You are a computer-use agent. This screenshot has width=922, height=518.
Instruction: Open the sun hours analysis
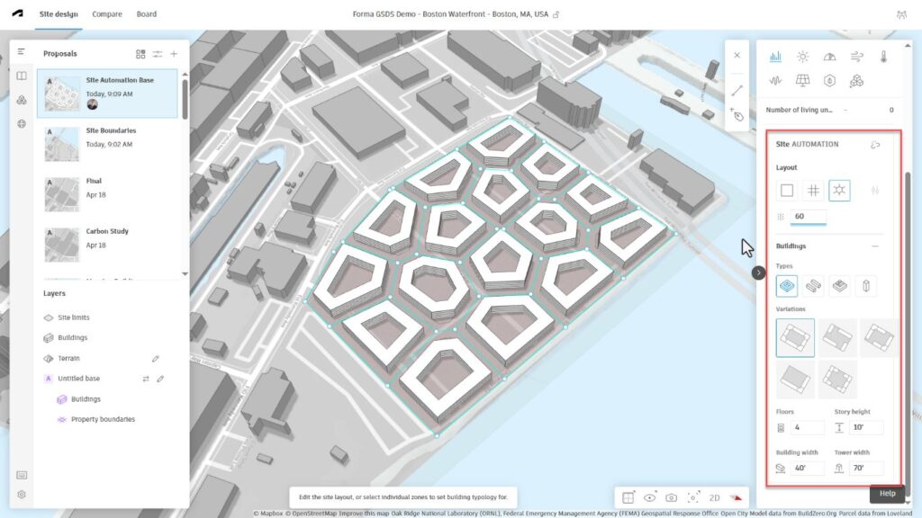click(802, 57)
